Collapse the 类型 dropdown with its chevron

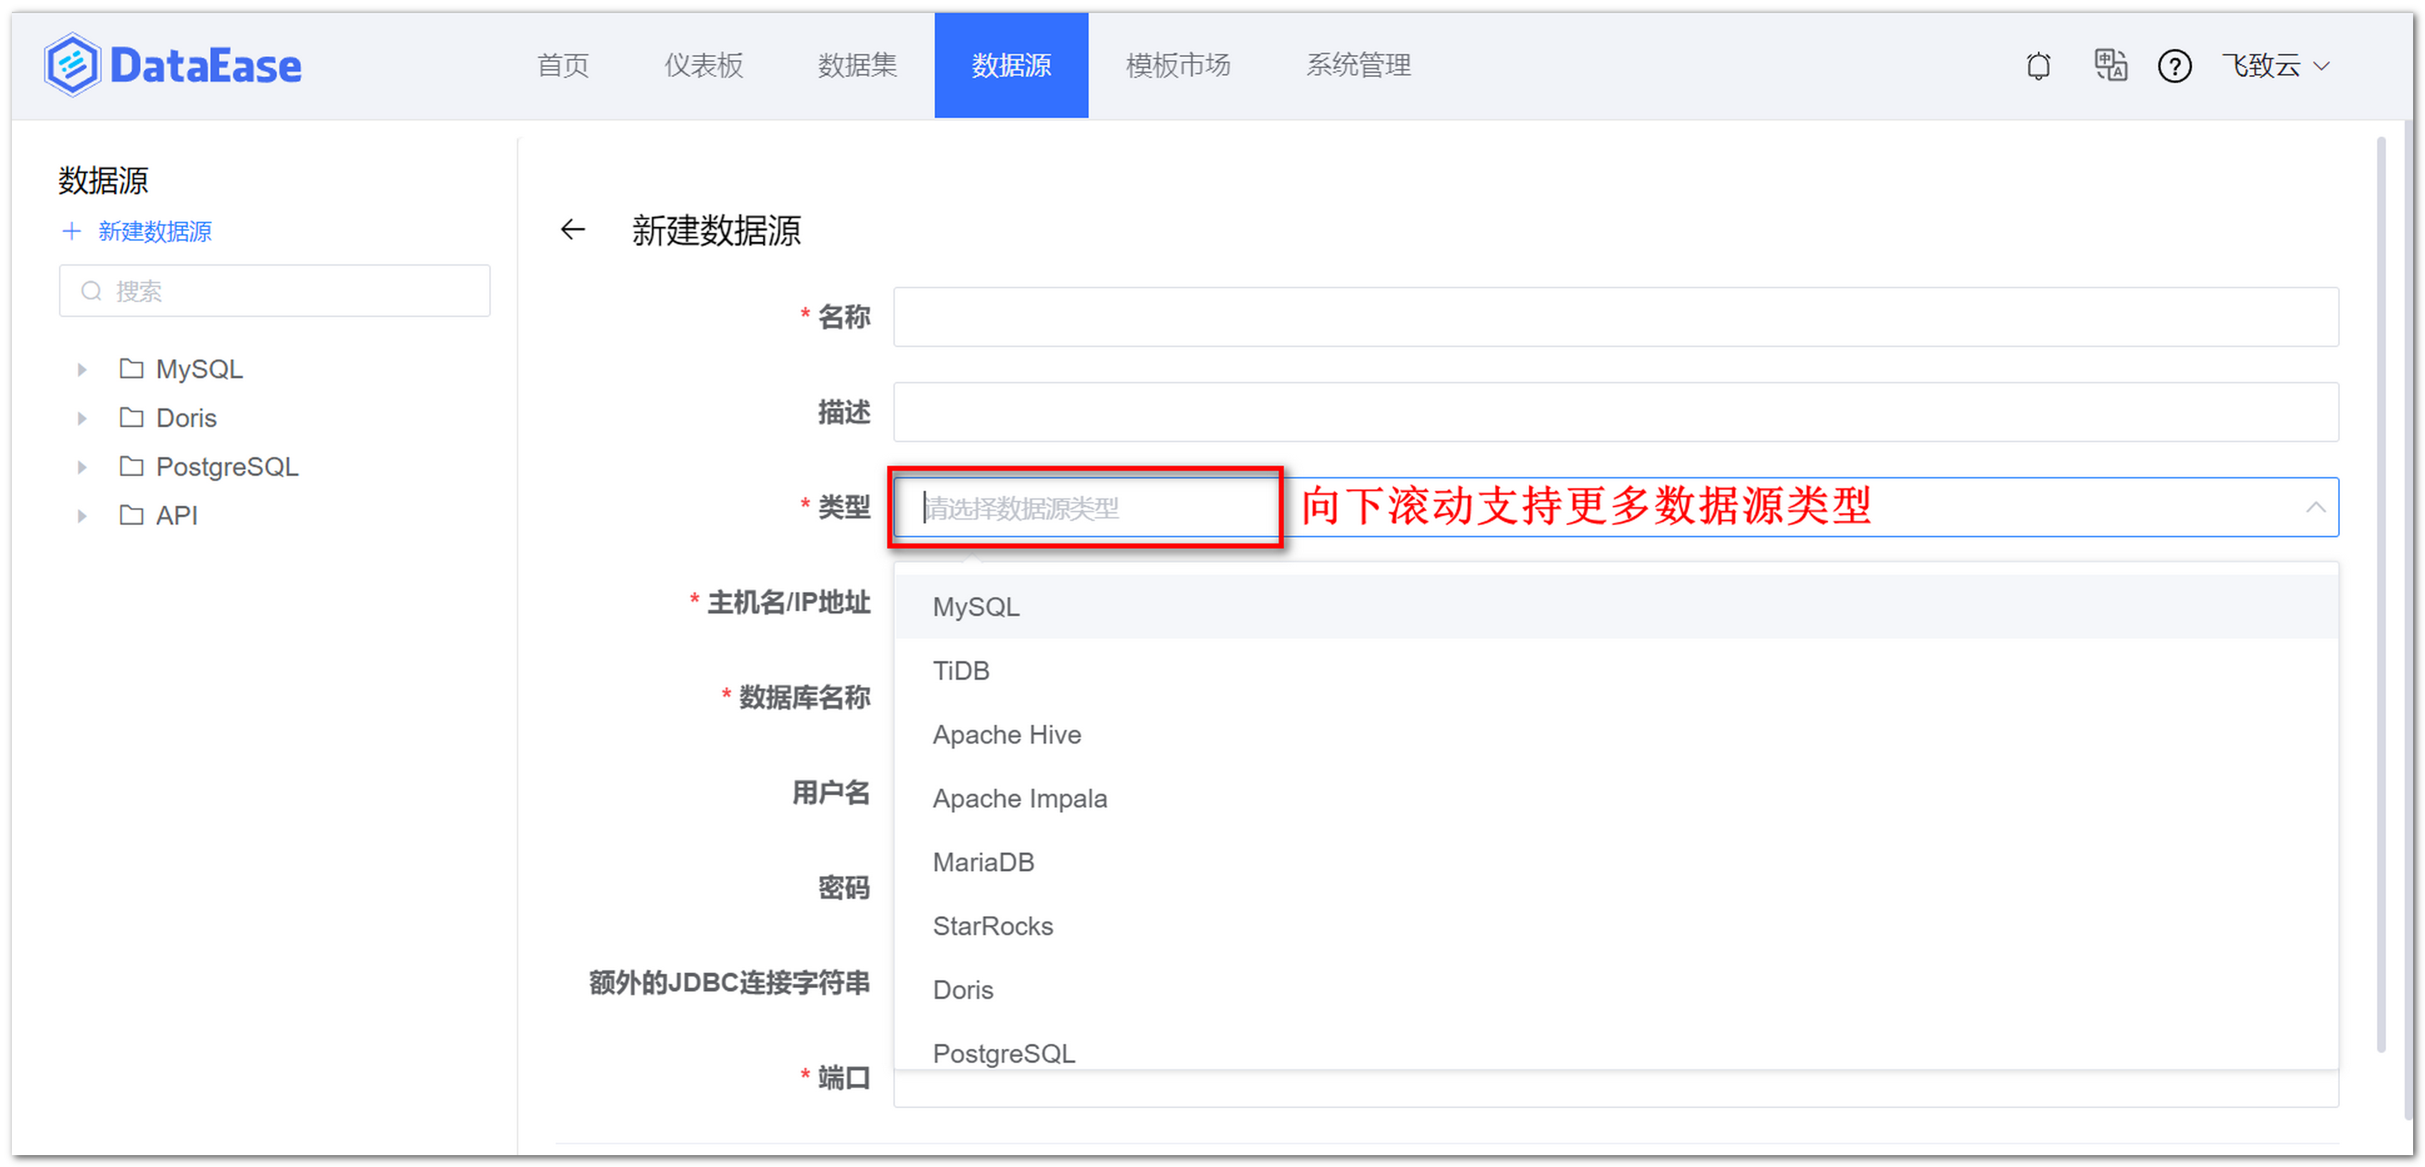[2316, 507]
